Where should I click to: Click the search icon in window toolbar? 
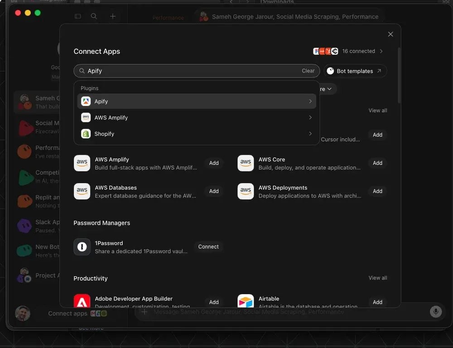coord(94,16)
